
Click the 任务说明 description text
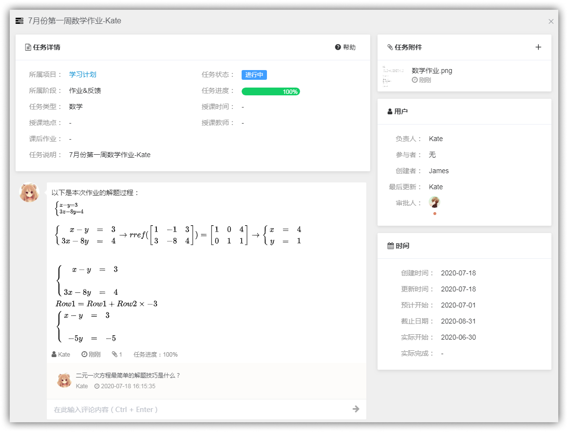[x=110, y=155]
